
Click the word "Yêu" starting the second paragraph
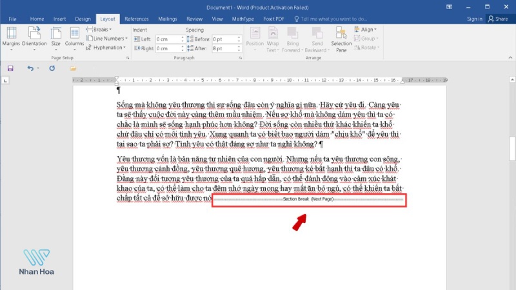(x=123, y=159)
